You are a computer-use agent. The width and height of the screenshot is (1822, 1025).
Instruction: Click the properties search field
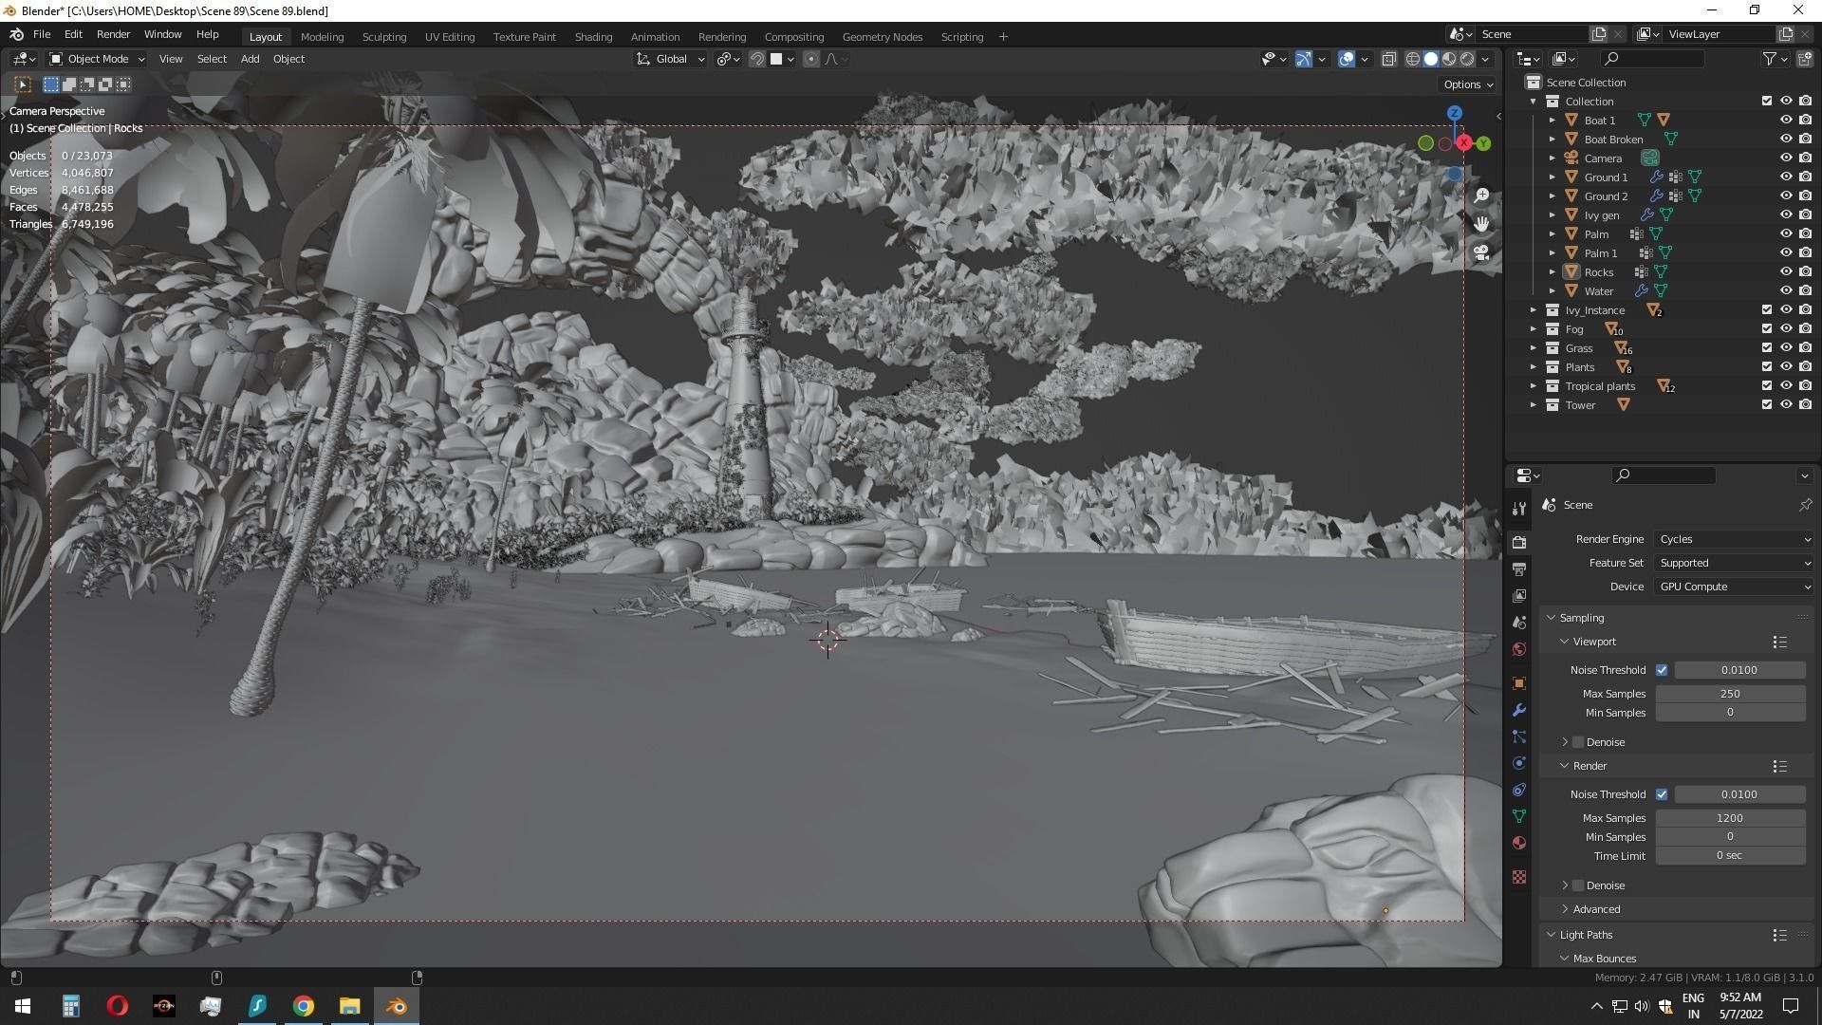pos(1663,475)
